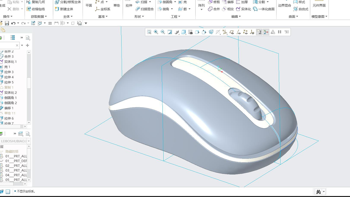Click the Zoom Out magnifier icon
The width and height of the screenshot is (350, 197).
(163, 32)
